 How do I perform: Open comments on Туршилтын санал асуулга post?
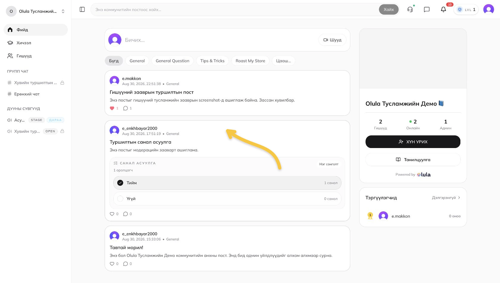tap(126, 214)
